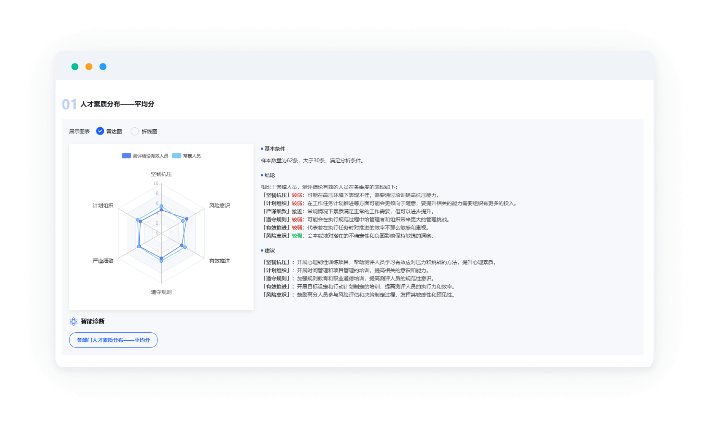Click the 坚韧抗压 radar axis label
Screen dimensions: 709x425
click(x=161, y=174)
